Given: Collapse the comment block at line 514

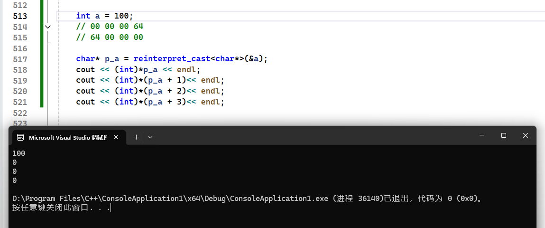Looking at the screenshot, I should click(47, 27).
